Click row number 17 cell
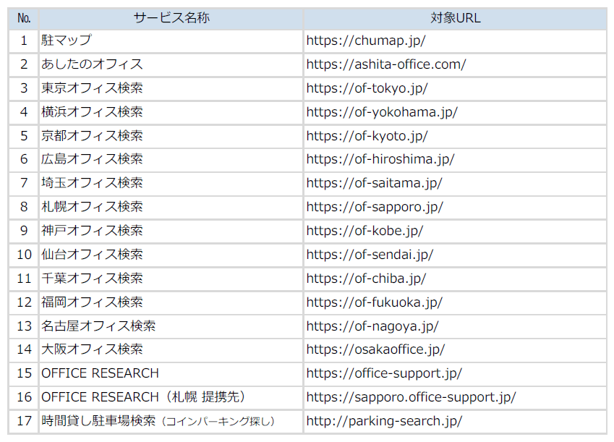This screenshot has width=614, height=442. coord(24,421)
